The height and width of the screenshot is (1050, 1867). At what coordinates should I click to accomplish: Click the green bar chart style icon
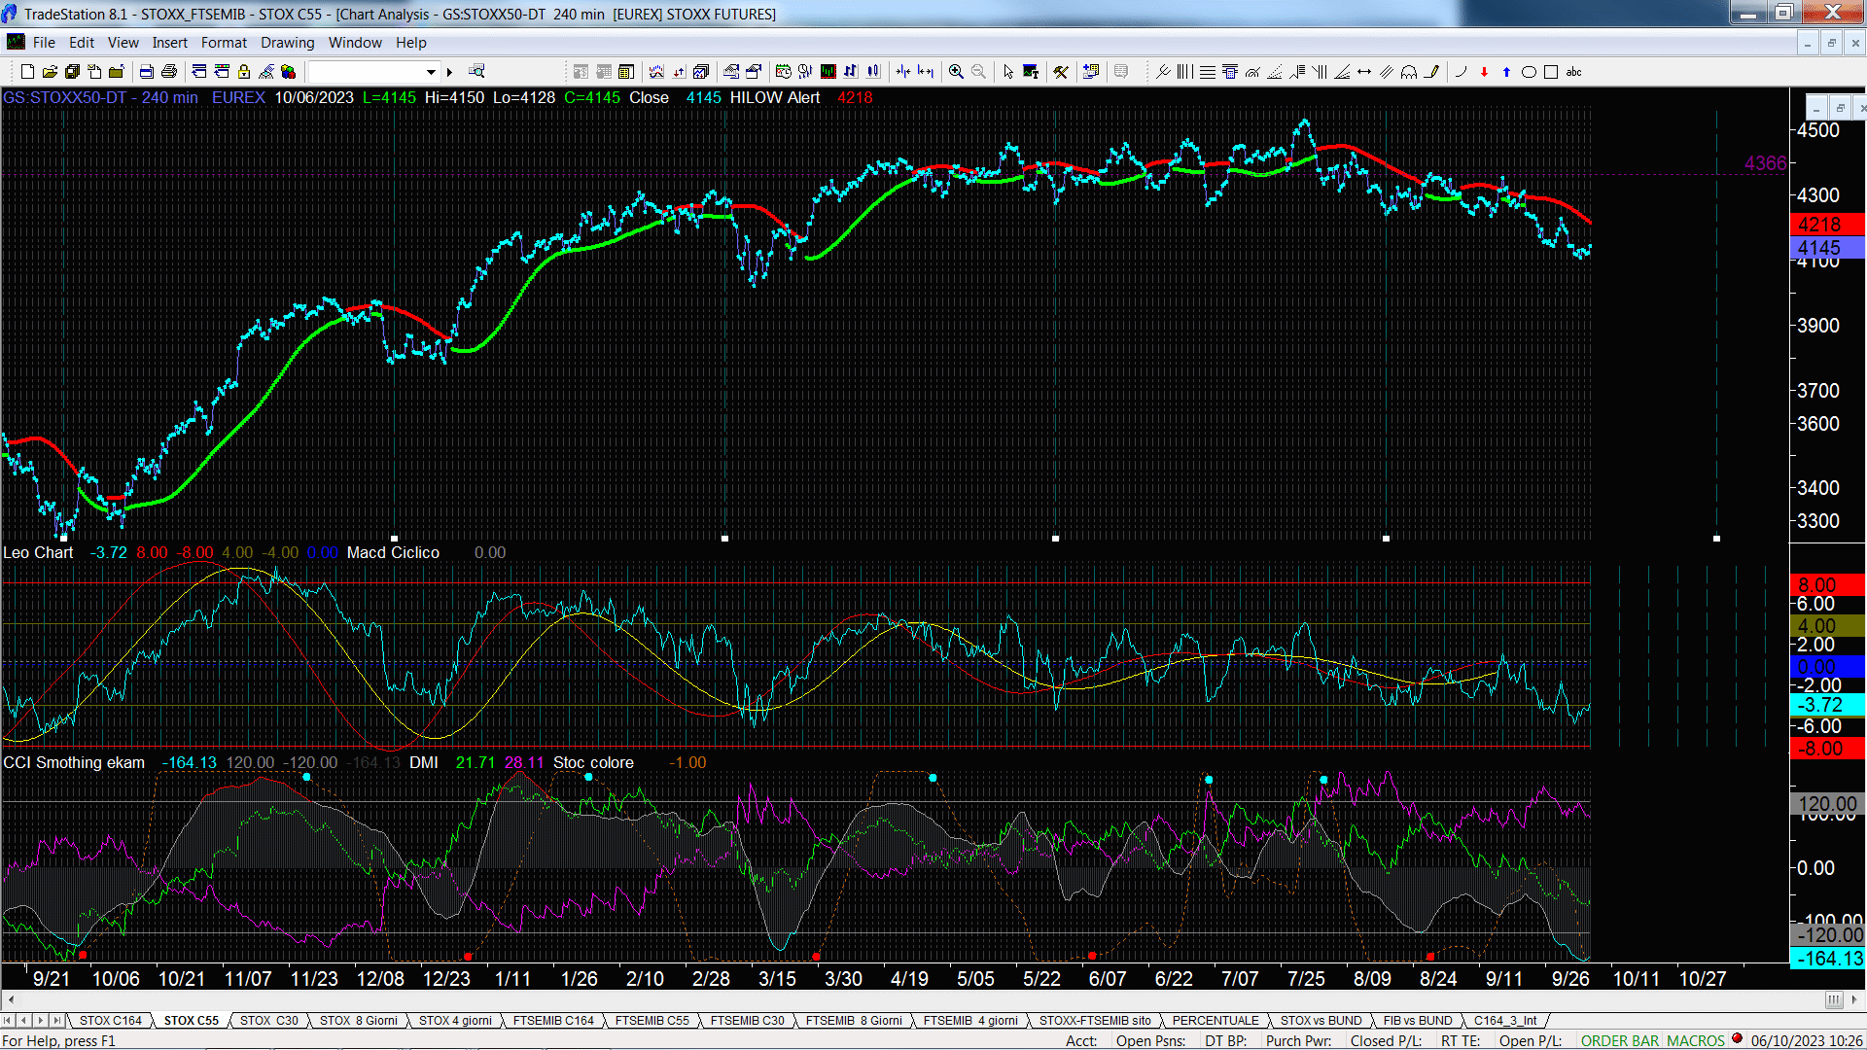click(828, 72)
